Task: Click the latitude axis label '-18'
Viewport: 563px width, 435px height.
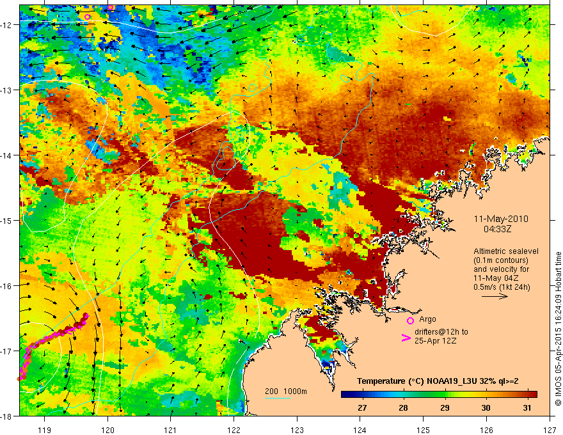Action: pyautogui.click(x=7, y=416)
